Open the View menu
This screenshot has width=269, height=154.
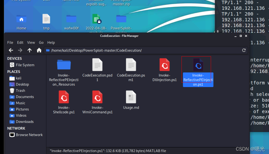(31, 42)
